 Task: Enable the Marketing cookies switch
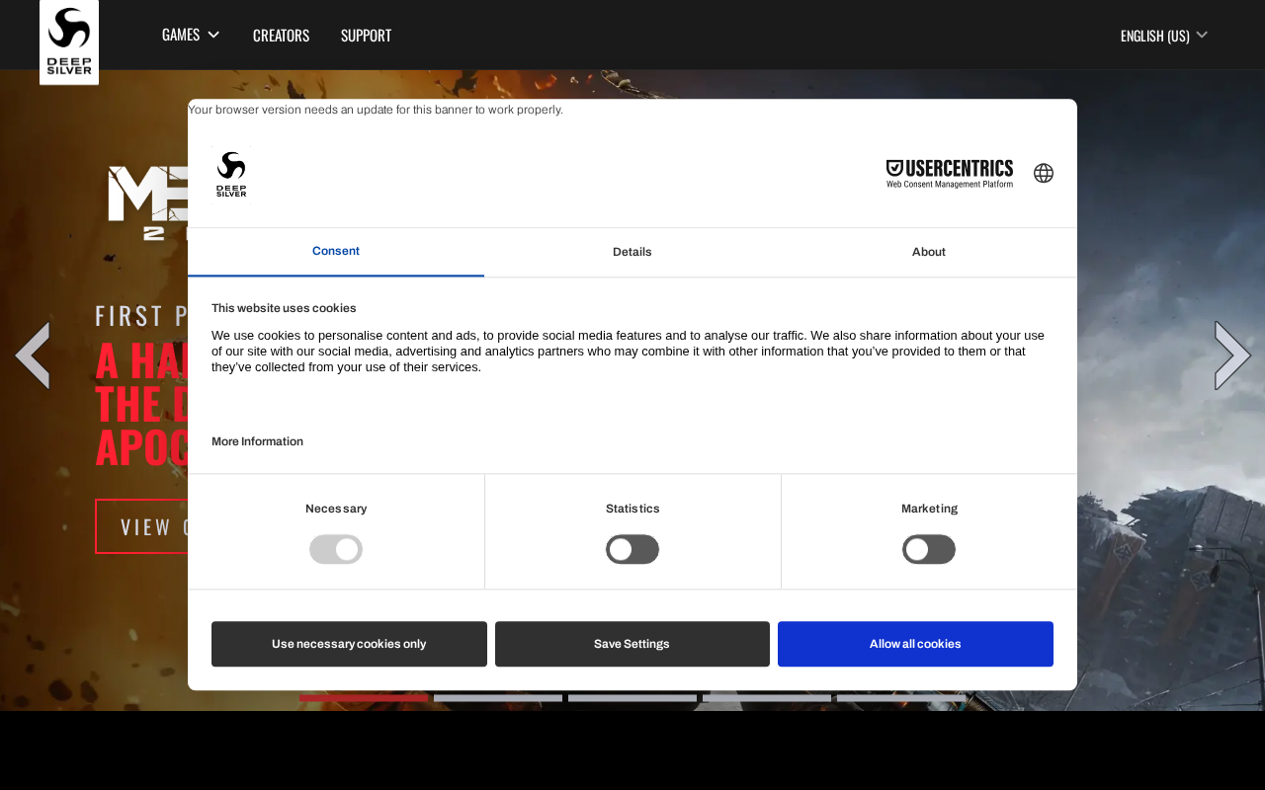929,549
